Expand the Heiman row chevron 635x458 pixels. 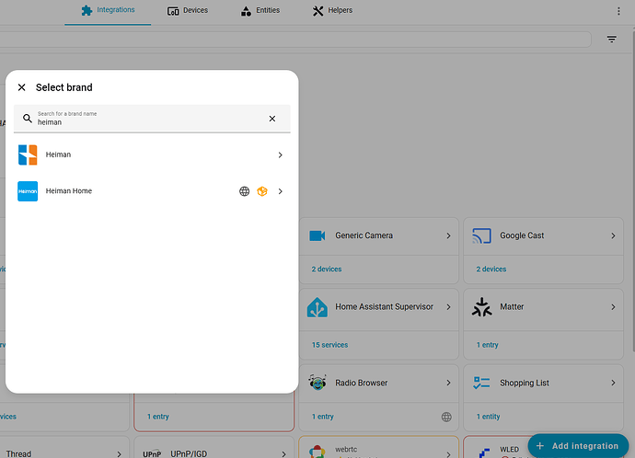(281, 155)
